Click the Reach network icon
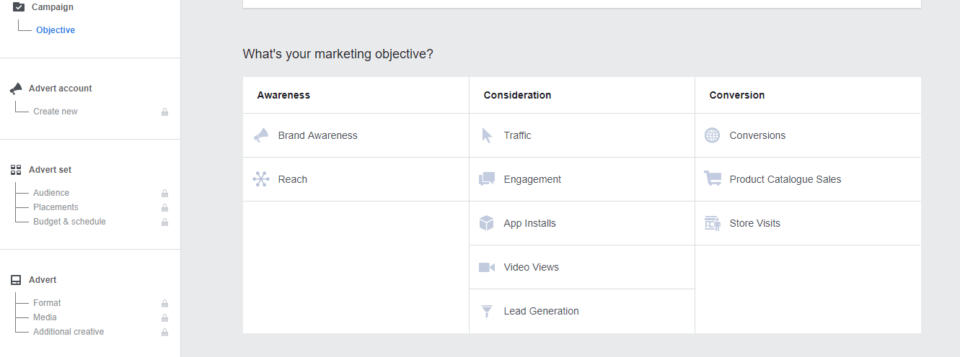960x357 pixels. click(x=261, y=179)
